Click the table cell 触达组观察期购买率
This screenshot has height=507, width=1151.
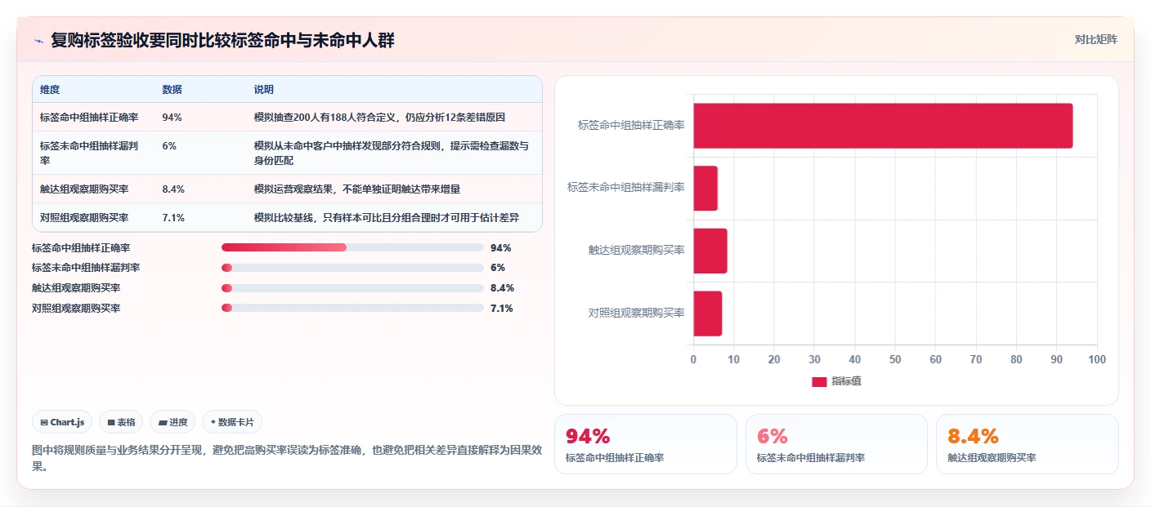click(84, 189)
